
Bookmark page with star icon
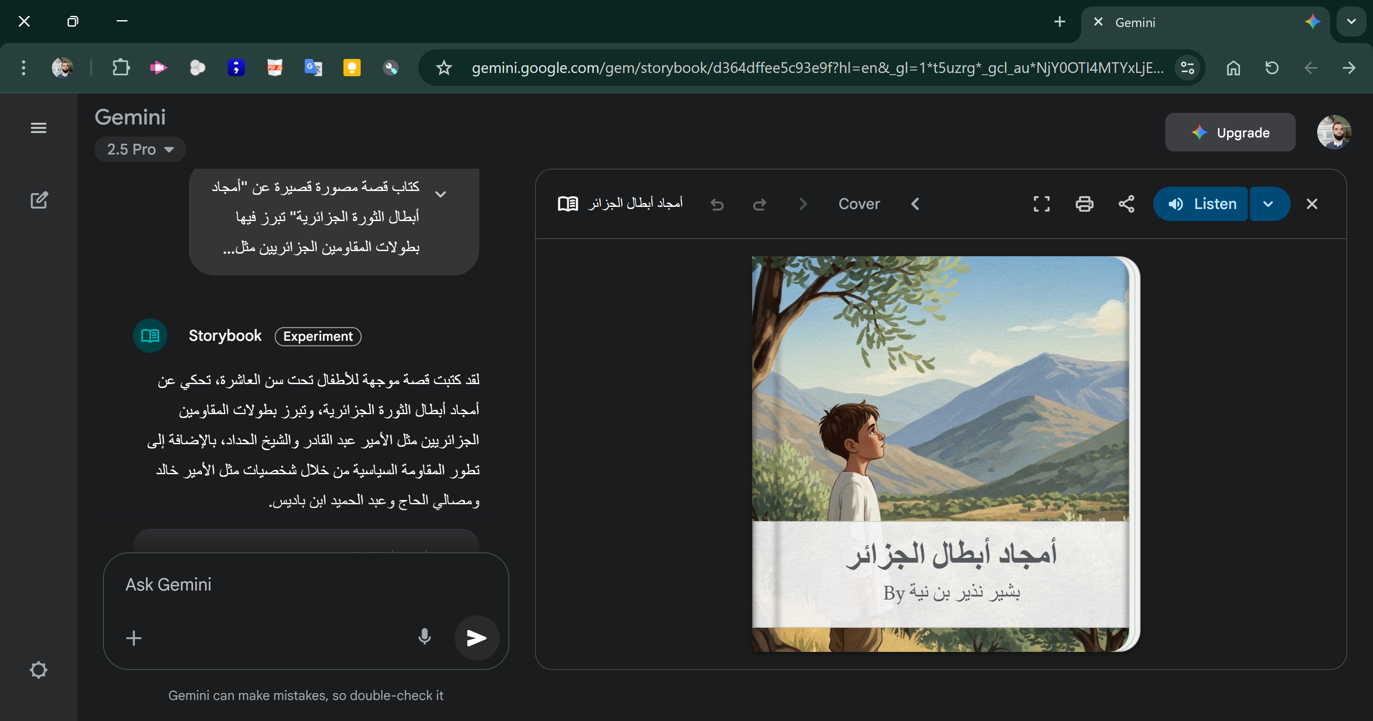pos(444,68)
